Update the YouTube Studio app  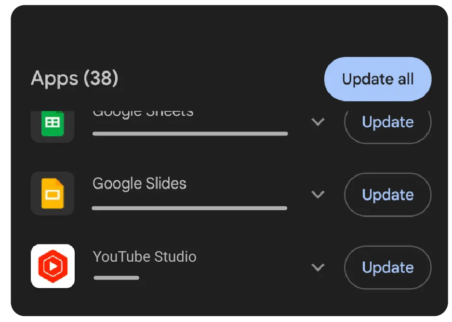coord(387,268)
